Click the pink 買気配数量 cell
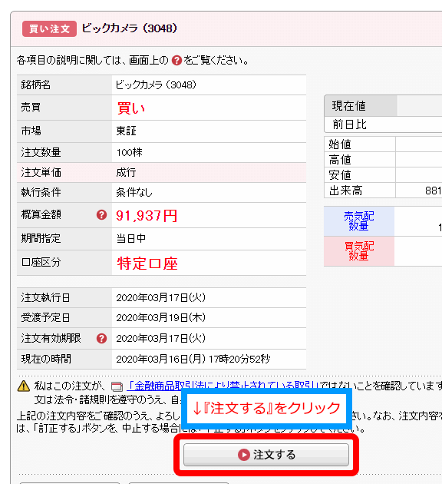Viewport: 442px width, 484px height. pyautogui.click(x=359, y=251)
